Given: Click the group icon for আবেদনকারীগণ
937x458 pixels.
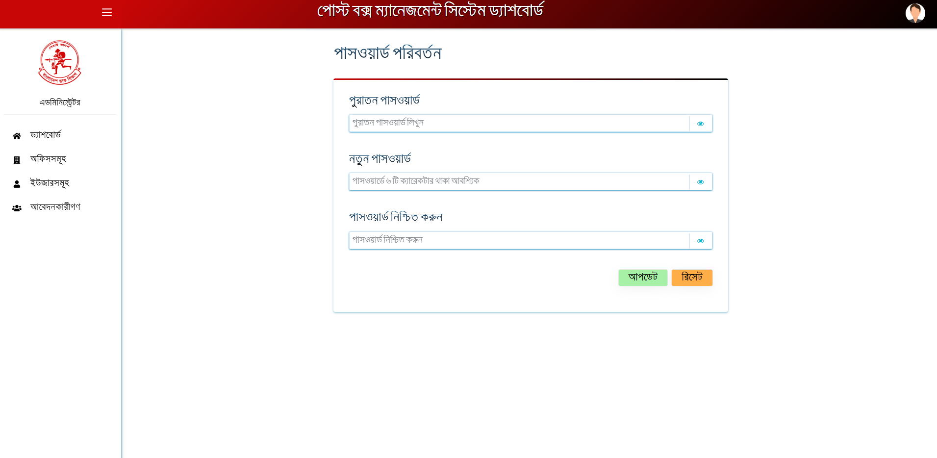Looking at the screenshot, I should [17, 208].
